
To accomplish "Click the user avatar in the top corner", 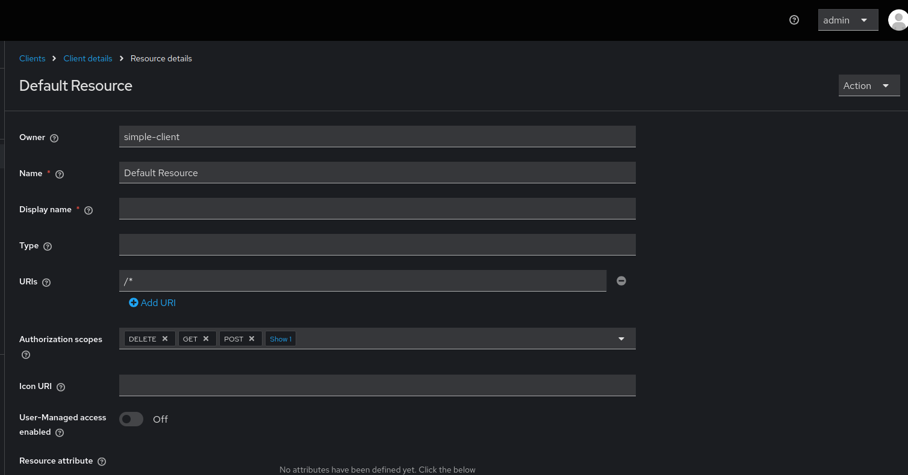I will click(898, 19).
